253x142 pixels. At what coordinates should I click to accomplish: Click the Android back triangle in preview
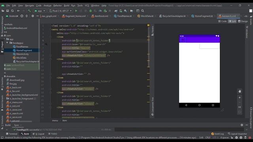[186, 105]
